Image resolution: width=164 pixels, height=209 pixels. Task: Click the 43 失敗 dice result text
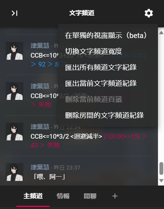[x=45, y=145]
